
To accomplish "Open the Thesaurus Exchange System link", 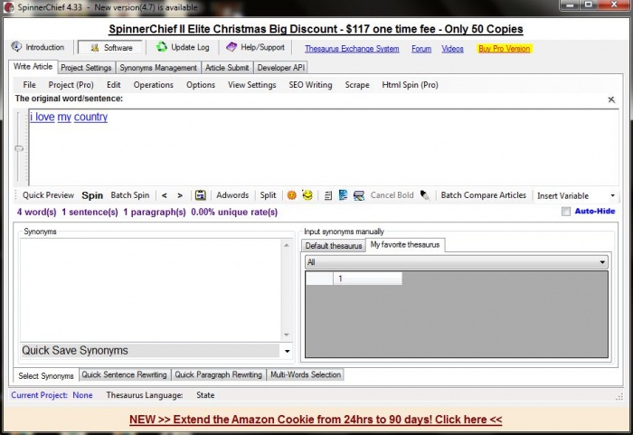I will [x=352, y=49].
